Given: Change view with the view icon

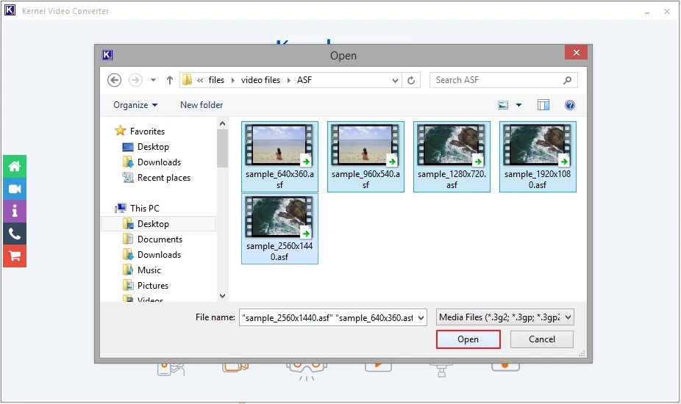Looking at the screenshot, I should click(x=503, y=105).
